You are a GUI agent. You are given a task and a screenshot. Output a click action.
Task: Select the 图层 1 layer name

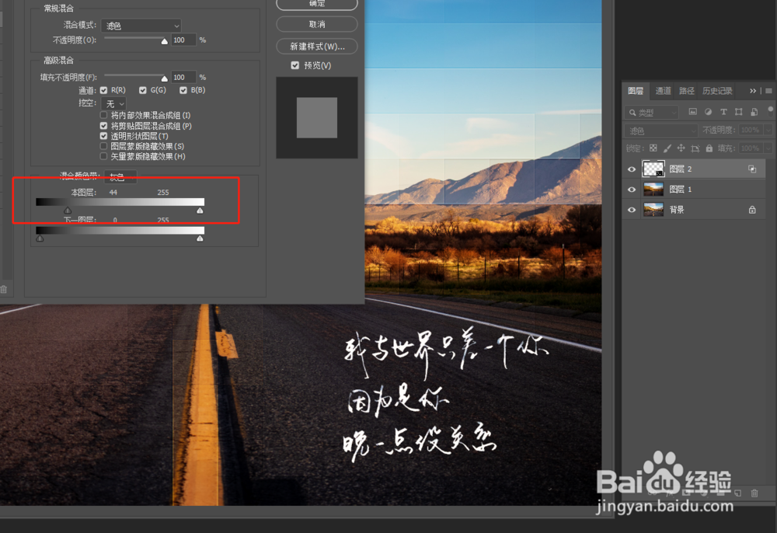[x=680, y=190]
